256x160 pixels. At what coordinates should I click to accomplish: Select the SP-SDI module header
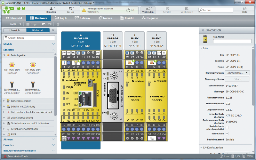[x=134, y=41]
